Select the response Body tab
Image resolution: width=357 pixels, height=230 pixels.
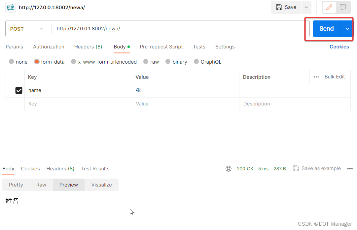point(8,169)
